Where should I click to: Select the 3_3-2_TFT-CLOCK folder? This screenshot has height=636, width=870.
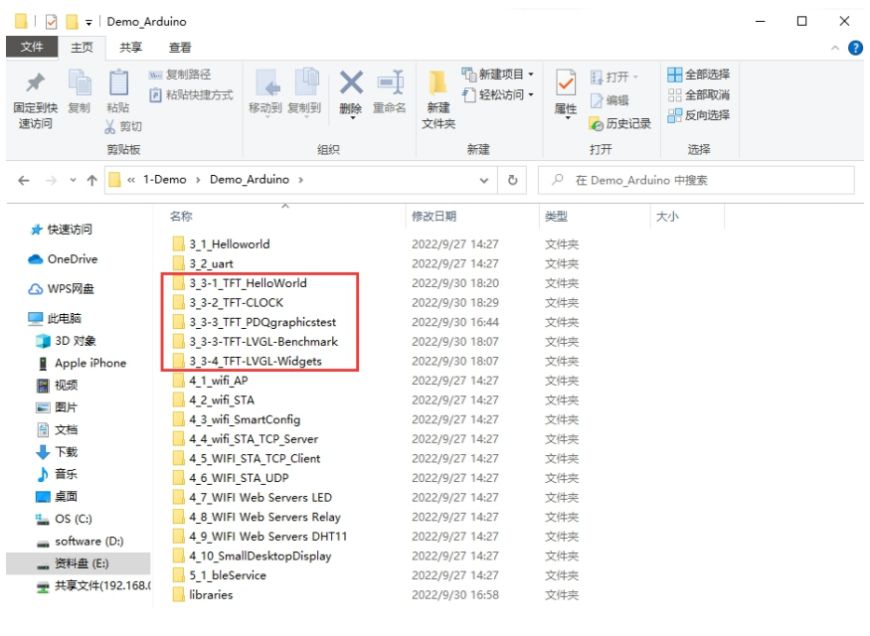tap(236, 302)
